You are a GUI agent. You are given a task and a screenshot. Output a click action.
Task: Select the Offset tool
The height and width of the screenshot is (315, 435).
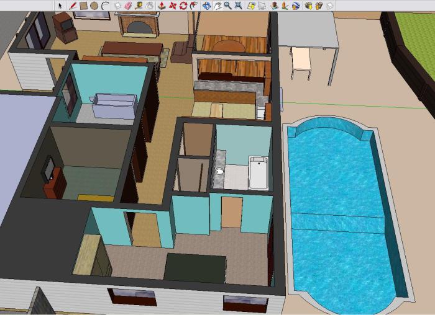tap(195, 6)
